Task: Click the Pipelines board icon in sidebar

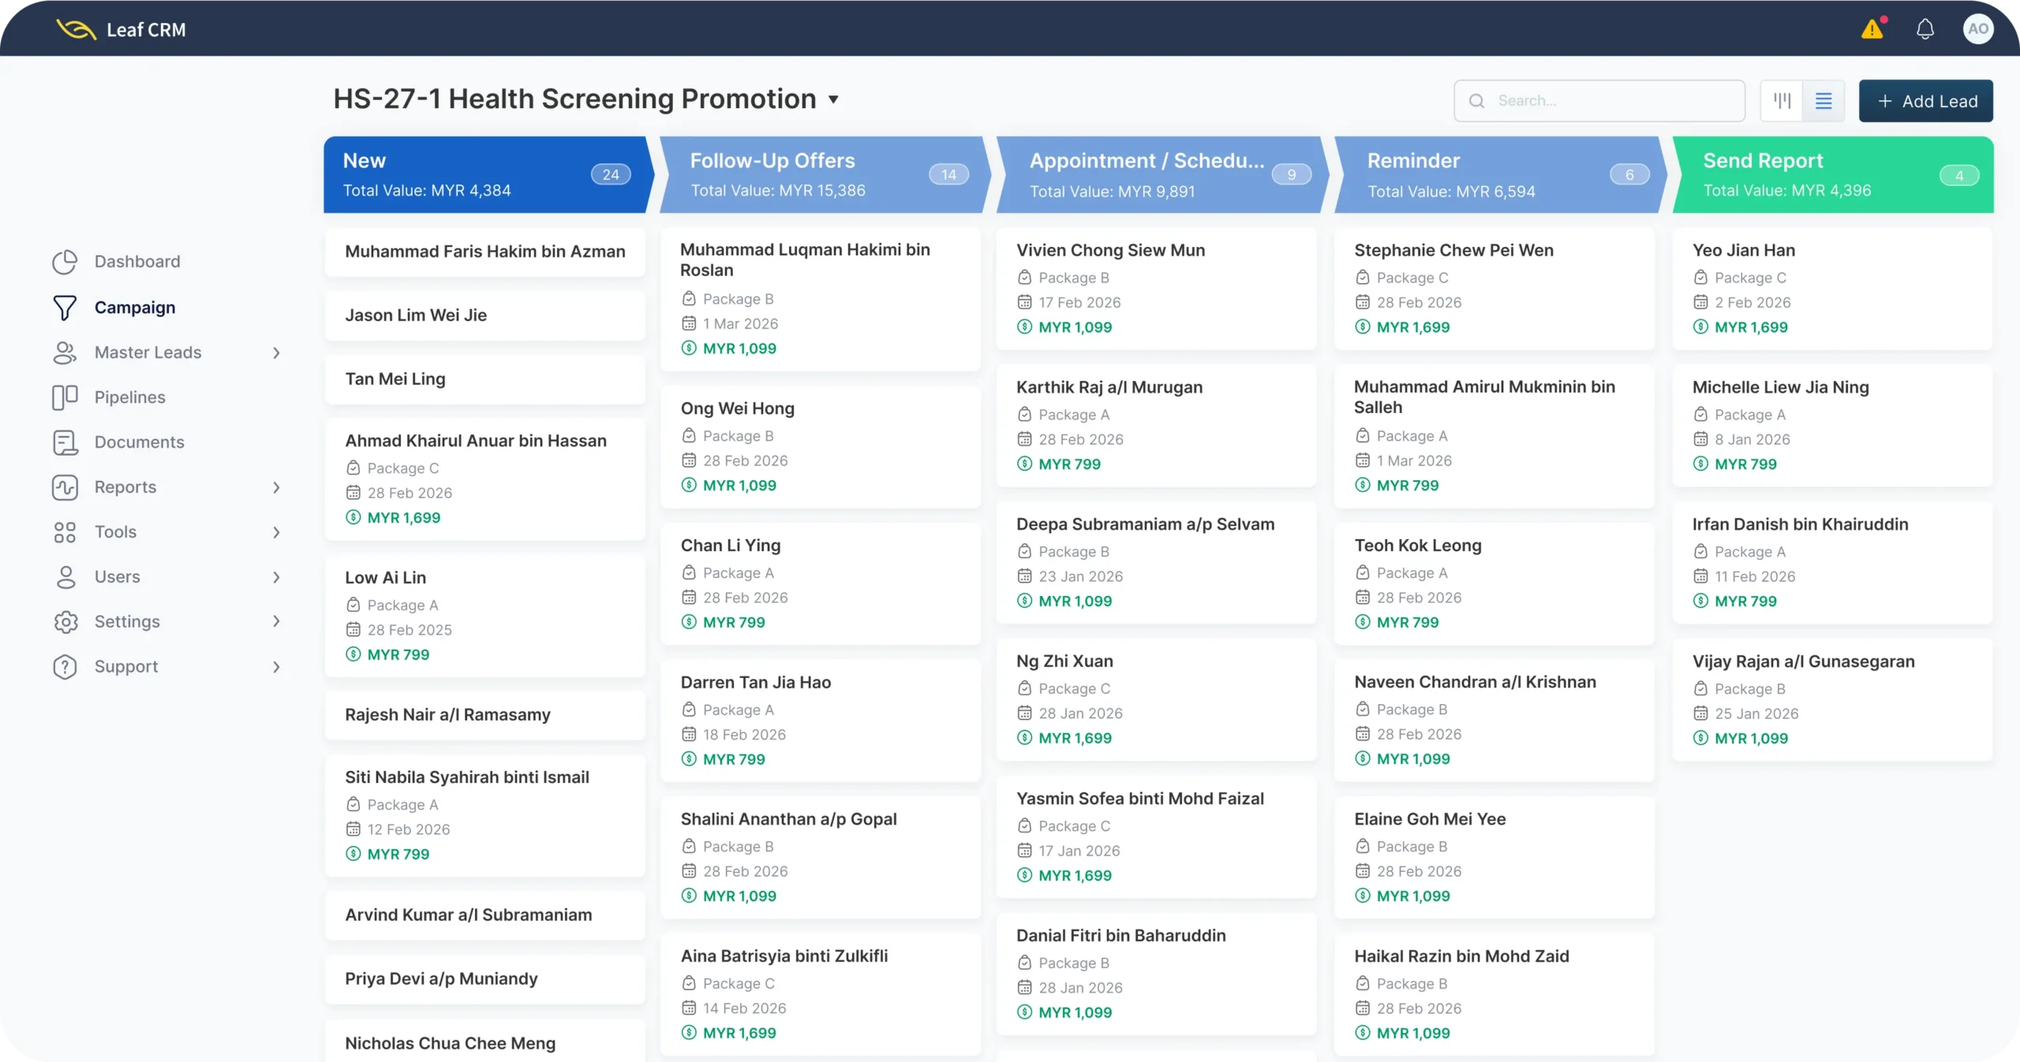Action: click(65, 397)
